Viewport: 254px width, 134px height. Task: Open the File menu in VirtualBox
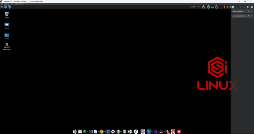[x=2, y=4]
